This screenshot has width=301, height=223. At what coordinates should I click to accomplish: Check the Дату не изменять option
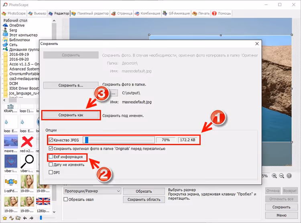click(x=51, y=164)
